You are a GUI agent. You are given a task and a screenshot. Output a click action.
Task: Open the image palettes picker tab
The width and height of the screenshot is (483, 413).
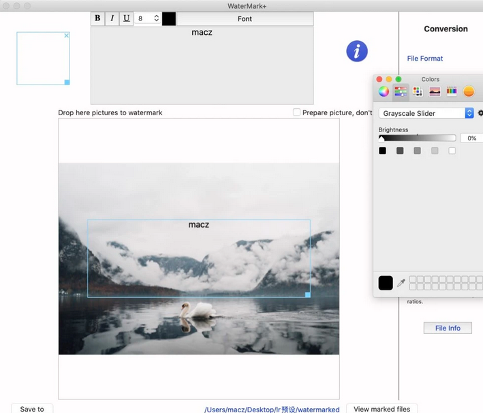435,91
